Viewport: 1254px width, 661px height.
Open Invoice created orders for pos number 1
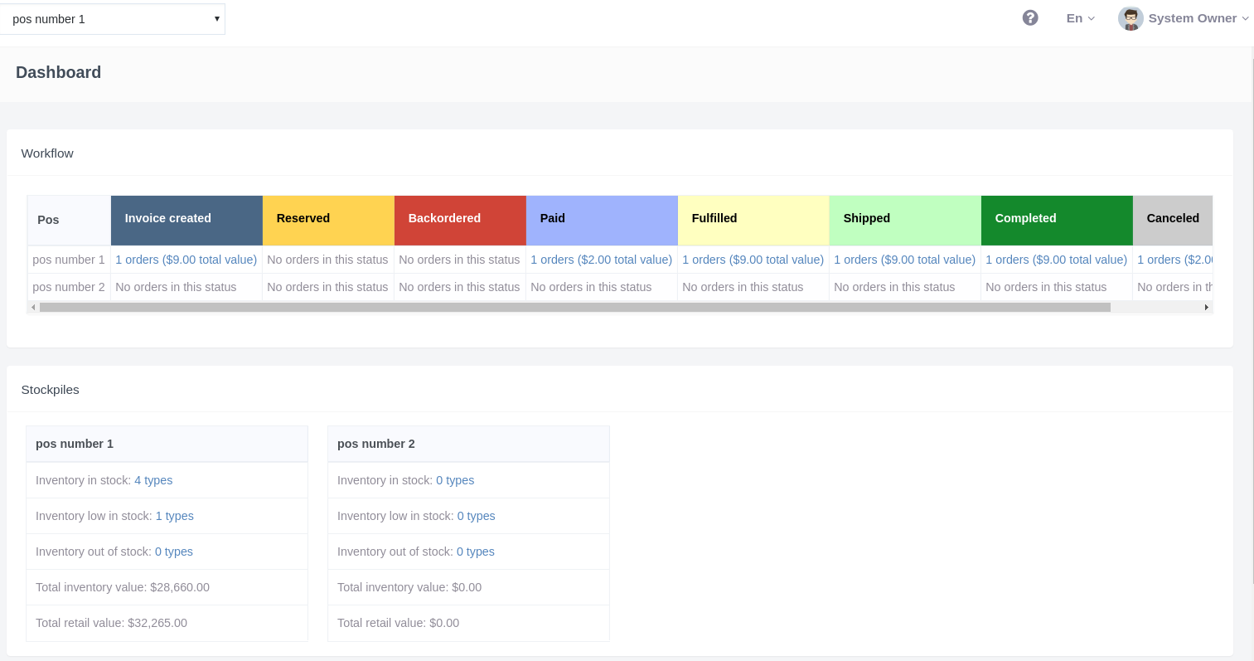[x=186, y=260]
